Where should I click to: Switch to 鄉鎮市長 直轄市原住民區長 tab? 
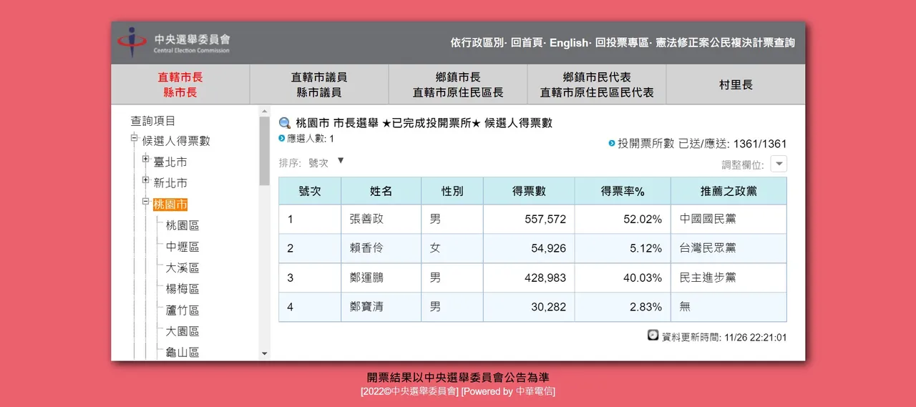point(458,84)
